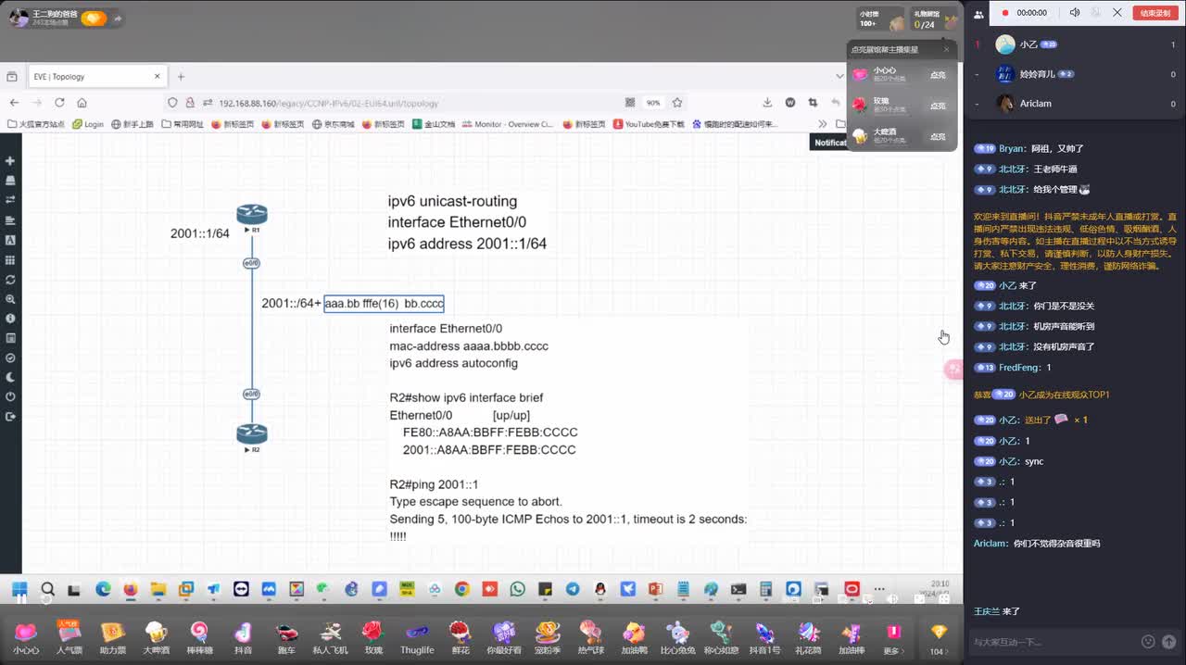Open Networks icon in EVE sidebar
This screenshot has height=665, width=1186.
[x=10, y=200]
